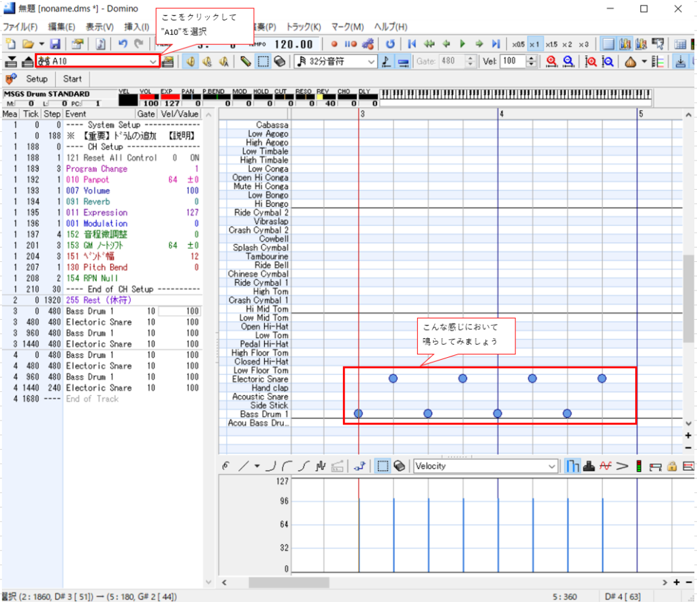Open the note length dropdown showing 32分音符
The image size is (697, 602).
click(x=336, y=61)
